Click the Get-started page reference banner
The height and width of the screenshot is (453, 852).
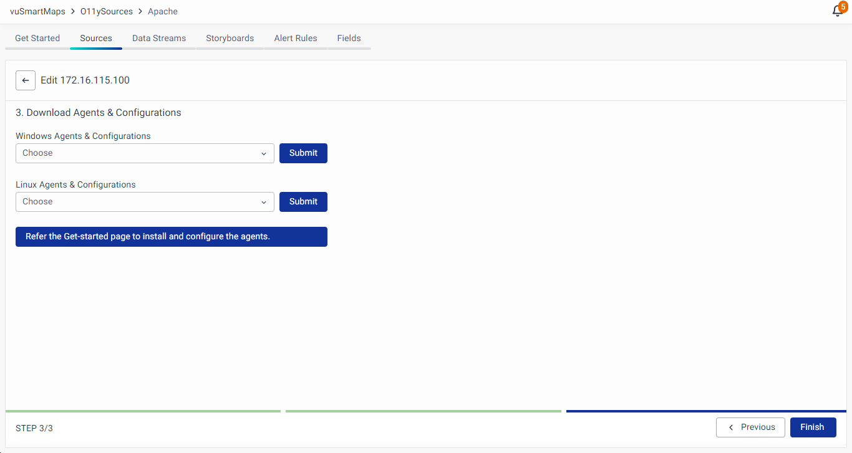coord(172,237)
